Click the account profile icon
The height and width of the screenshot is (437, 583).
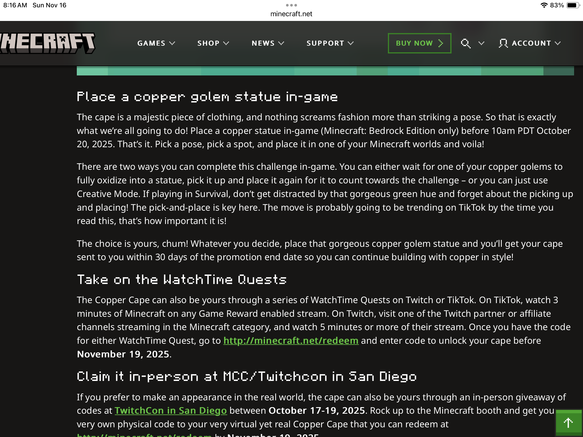click(x=503, y=43)
